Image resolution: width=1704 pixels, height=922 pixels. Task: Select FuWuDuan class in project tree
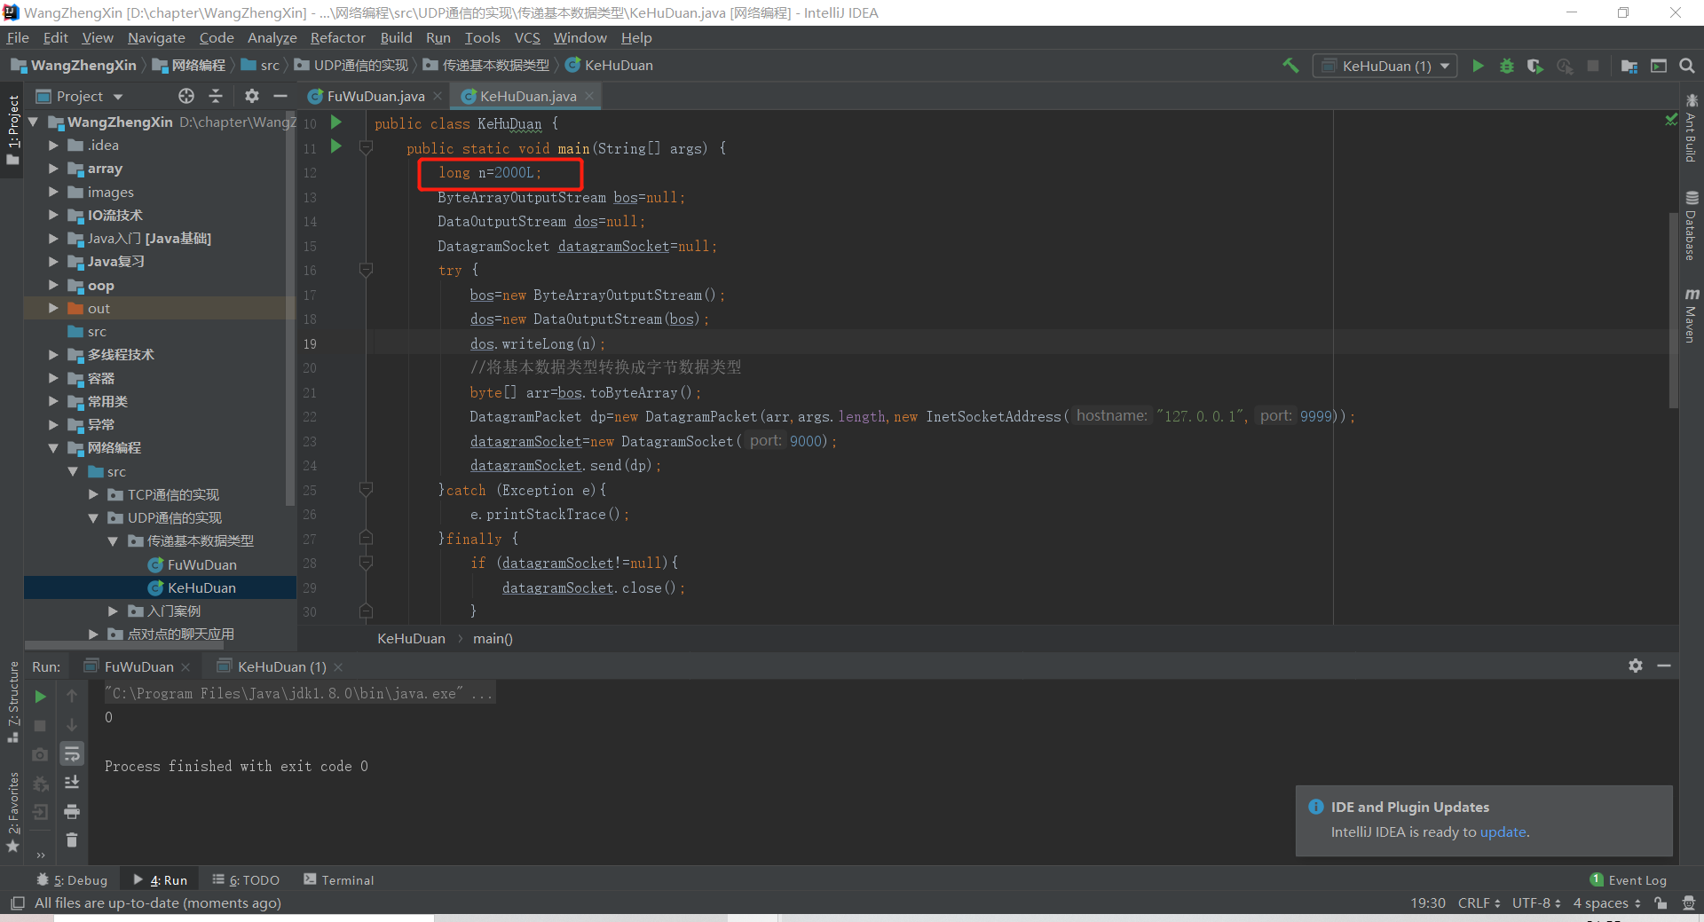pyautogui.click(x=201, y=565)
